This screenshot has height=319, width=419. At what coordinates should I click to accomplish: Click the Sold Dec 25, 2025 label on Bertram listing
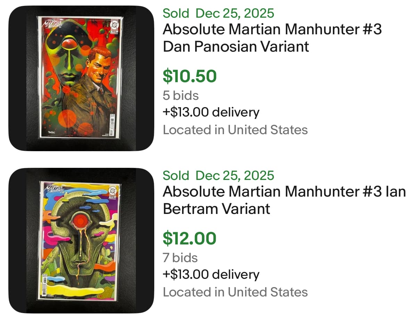[218, 175]
